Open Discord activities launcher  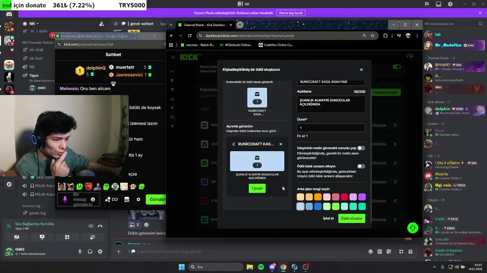(67, 237)
